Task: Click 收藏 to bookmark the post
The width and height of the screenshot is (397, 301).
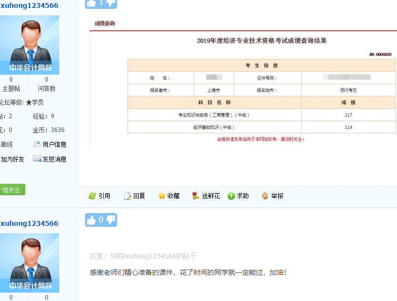Action: point(173,196)
